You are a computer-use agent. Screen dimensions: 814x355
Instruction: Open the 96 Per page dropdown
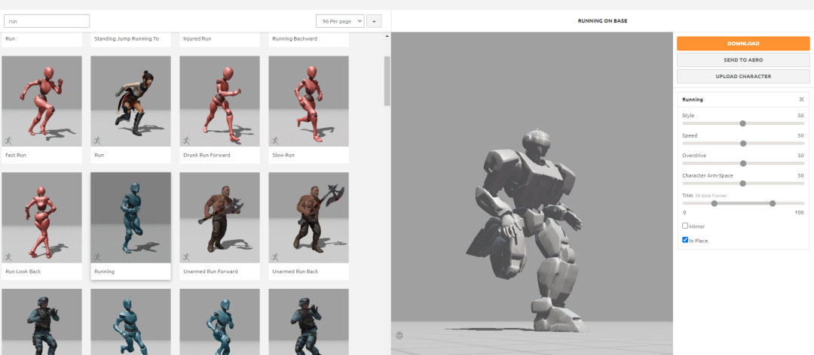click(x=339, y=21)
